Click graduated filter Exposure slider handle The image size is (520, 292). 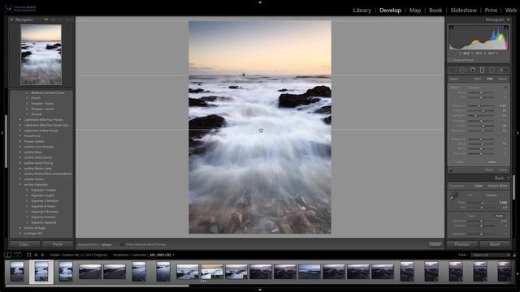click(479, 106)
